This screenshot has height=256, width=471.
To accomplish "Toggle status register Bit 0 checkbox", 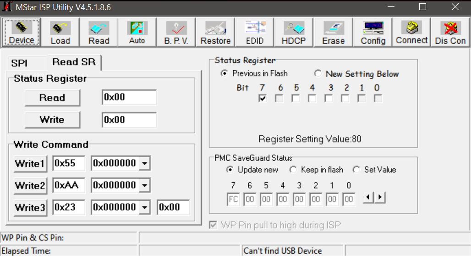I will pos(378,98).
